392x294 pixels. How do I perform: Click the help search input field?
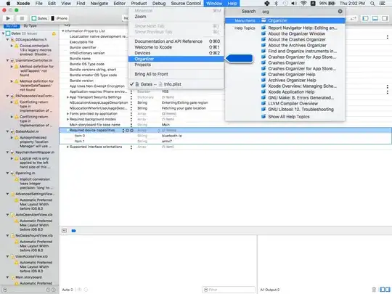click(298, 12)
